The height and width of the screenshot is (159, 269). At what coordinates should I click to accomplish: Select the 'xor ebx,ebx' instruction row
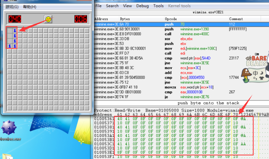tap(181, 39)
